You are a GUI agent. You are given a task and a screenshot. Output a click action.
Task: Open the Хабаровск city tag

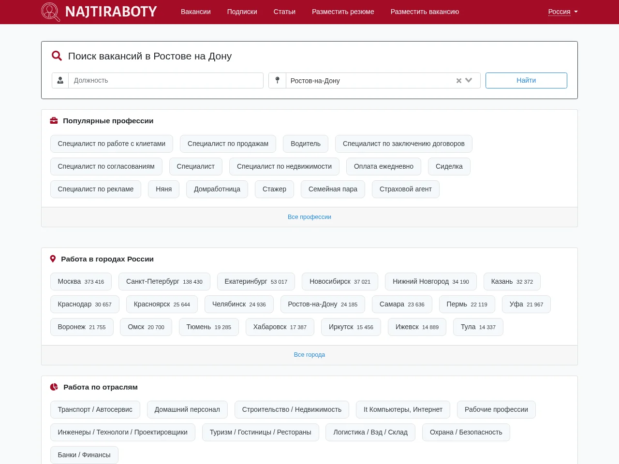click(x=280, y=327)
